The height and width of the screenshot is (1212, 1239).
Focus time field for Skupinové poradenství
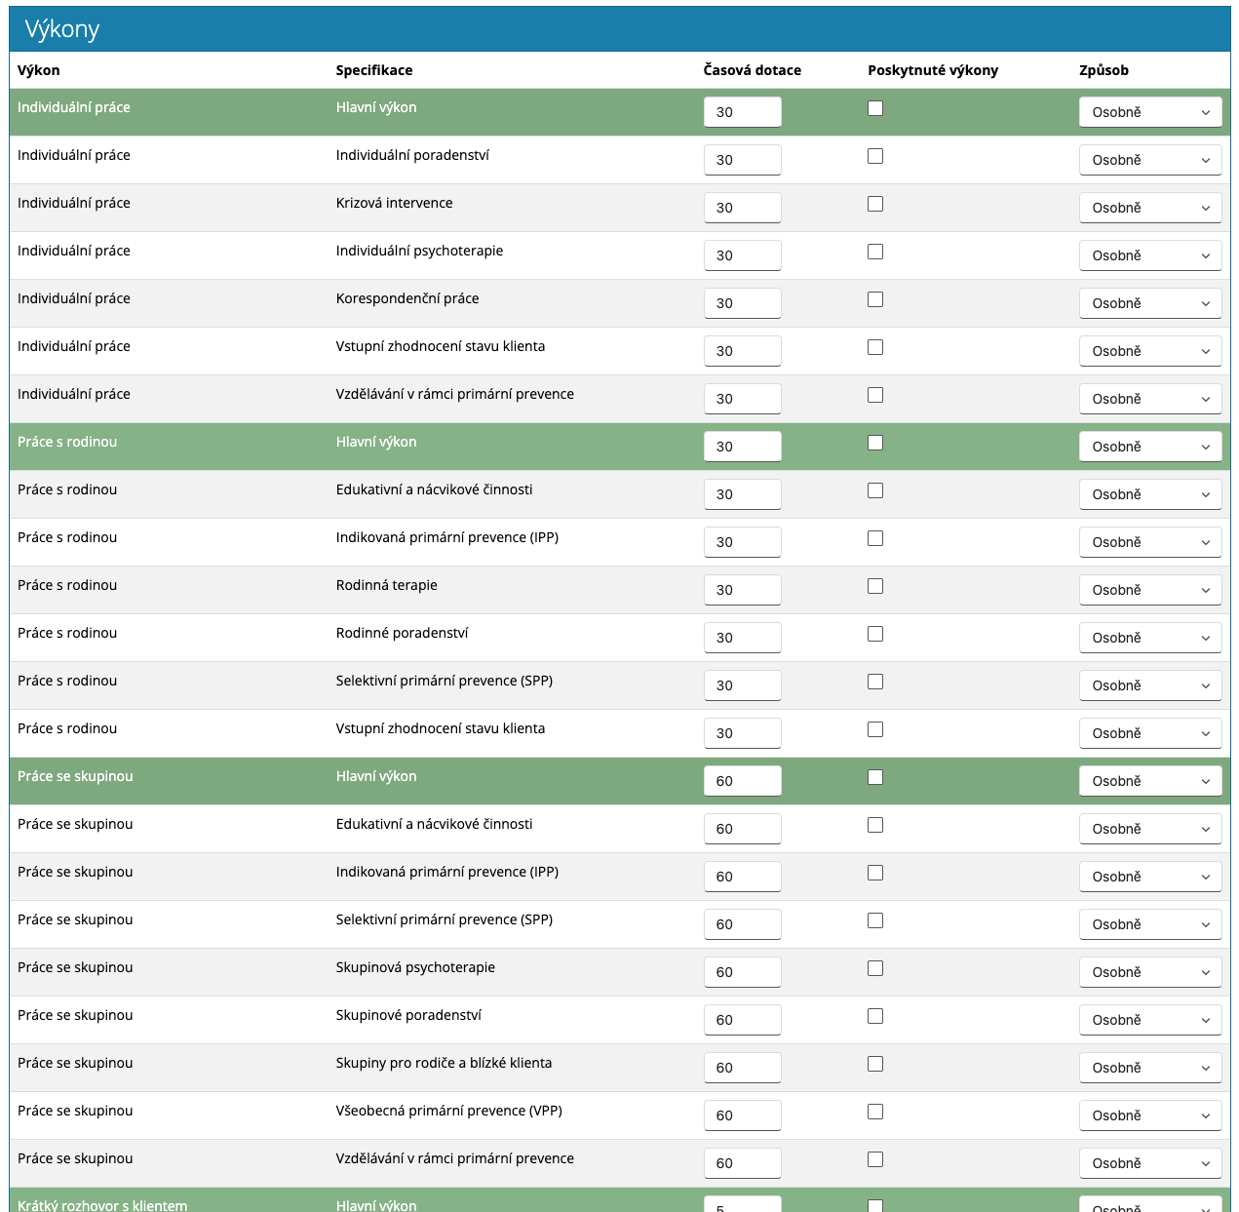point(743,1020)
